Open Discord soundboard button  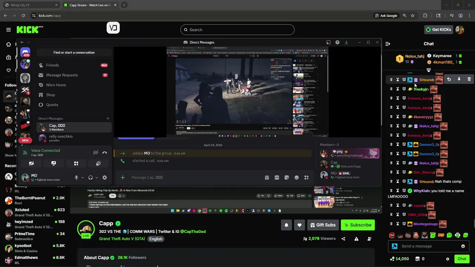pos(98,163)
